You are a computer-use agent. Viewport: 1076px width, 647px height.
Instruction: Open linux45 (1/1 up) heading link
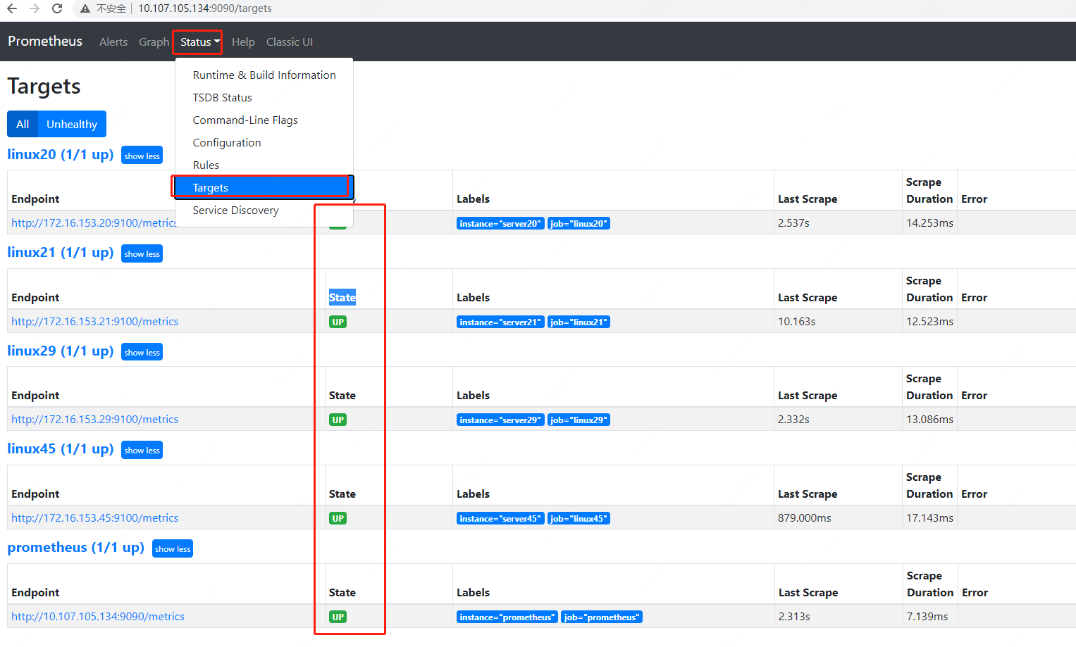point(61,448)
